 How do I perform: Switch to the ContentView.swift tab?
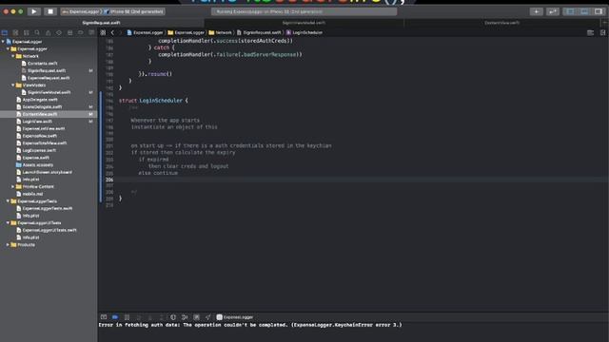click(x=501, y=23)
